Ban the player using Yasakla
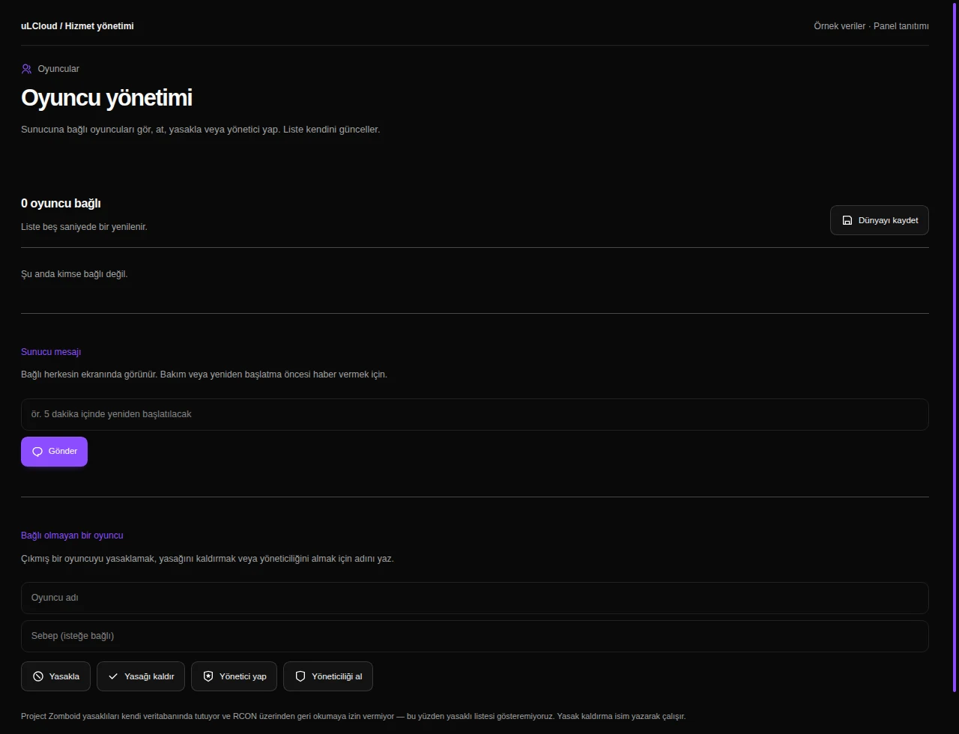Image resolution: width=959 pixels, height=734 pixels. coord(55,676)
